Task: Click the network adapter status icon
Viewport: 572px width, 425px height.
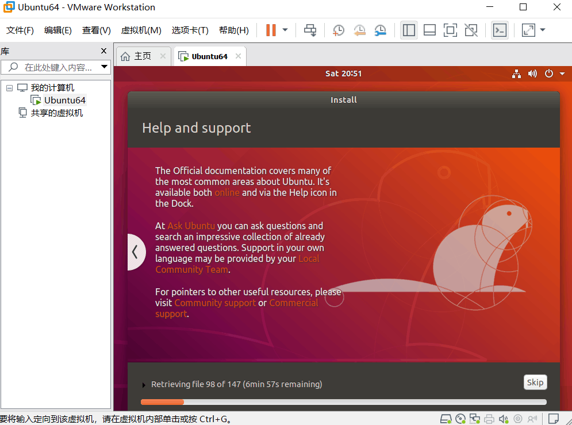Action: 475,419
